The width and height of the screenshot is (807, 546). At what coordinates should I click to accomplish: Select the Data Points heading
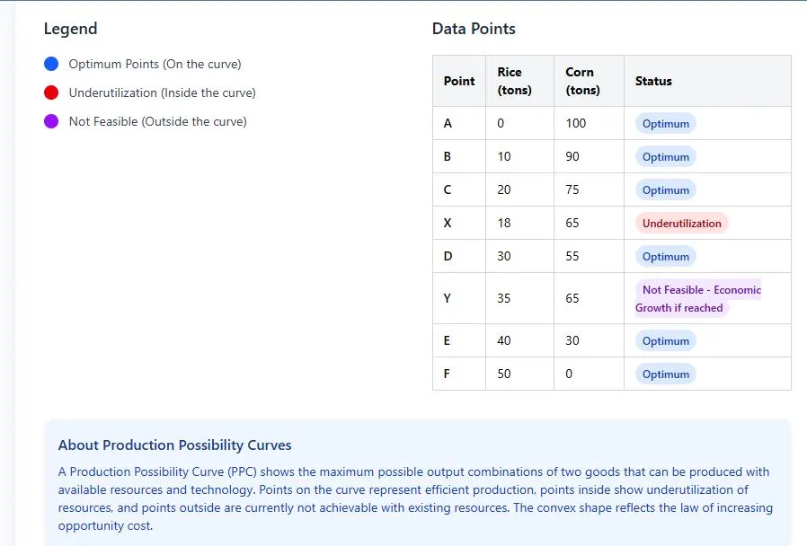click(x=474, y=29)
